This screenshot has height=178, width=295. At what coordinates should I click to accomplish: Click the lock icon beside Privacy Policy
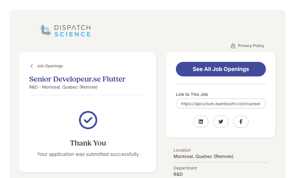pos(233,46)
